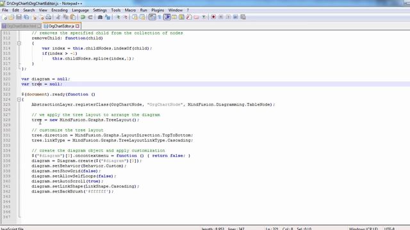The width and height of the screenshot is (410, 230).
Task: Open the Settings menu
Action: click(x=100, y=10)
